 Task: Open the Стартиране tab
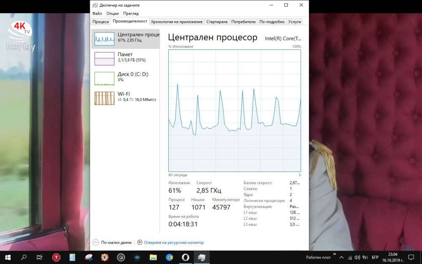click(x=217, y=22)
